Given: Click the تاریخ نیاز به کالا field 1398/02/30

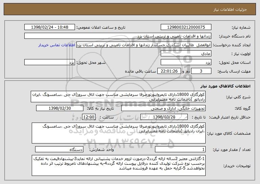Looking at the screenshot, I should point(60,108).
